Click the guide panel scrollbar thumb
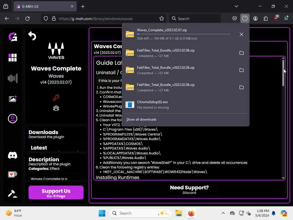The width and height of the screenshot is (293, 220). point(283,73)
